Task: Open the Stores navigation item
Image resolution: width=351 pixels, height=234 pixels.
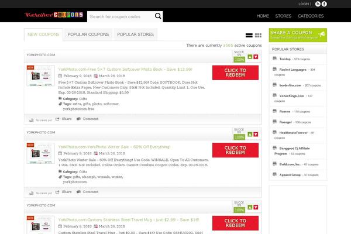Action: click(283, 16)
